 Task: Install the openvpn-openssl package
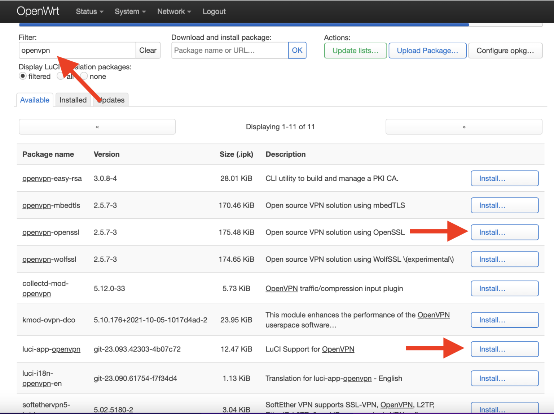point(504,232)
